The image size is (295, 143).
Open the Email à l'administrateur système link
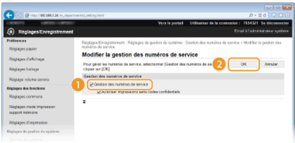(261, 31)
